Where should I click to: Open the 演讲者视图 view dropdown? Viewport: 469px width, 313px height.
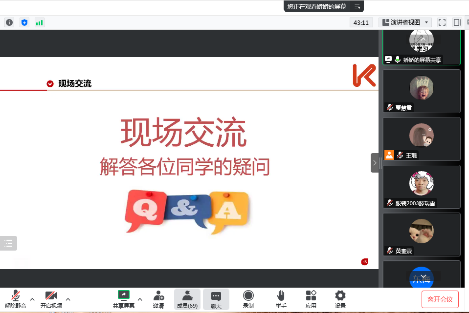405,22
